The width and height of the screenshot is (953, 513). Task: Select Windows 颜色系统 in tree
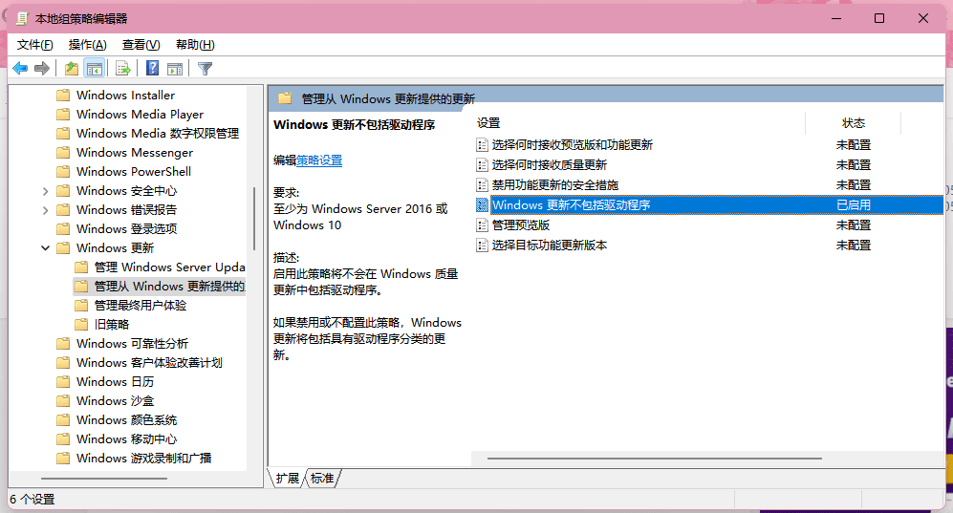126,420
